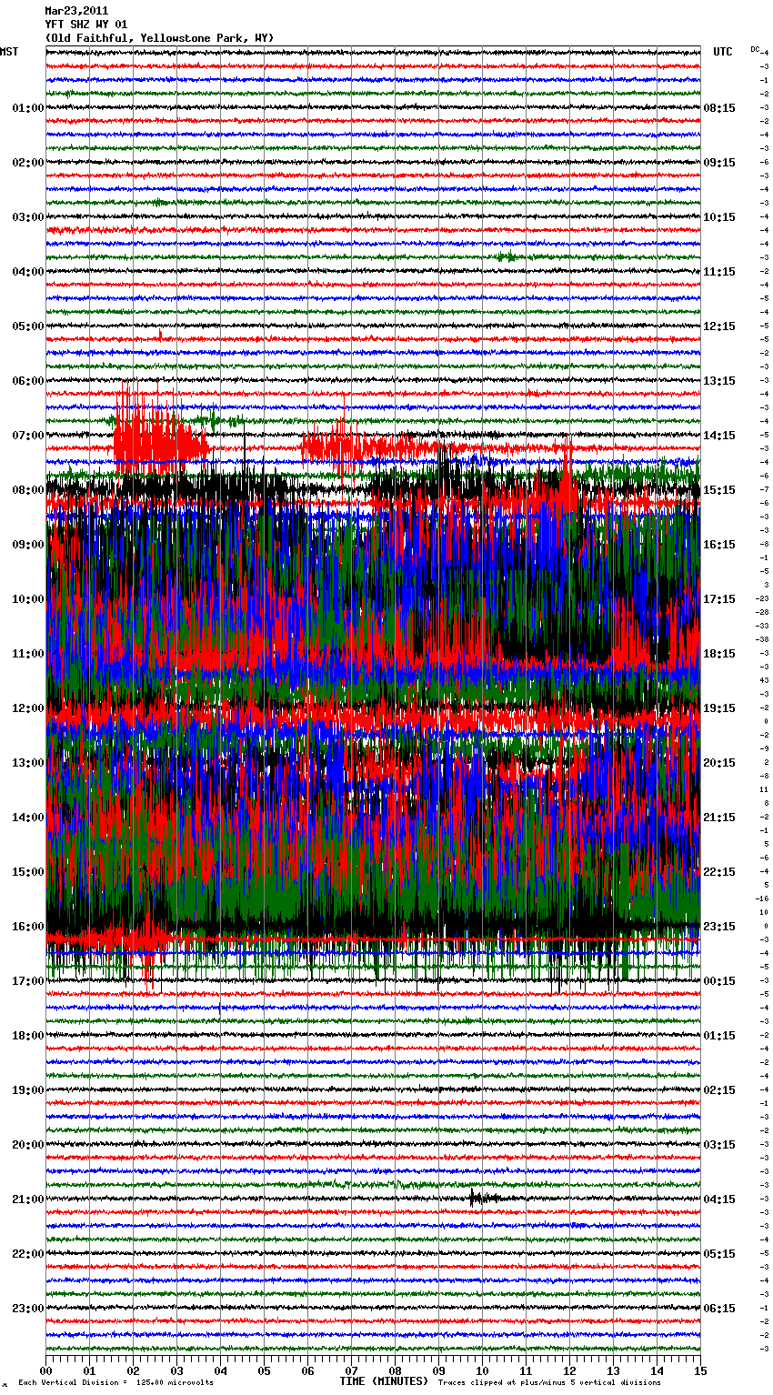
Task: Click the 11:00 MST time label
Action: pos(28,654)
